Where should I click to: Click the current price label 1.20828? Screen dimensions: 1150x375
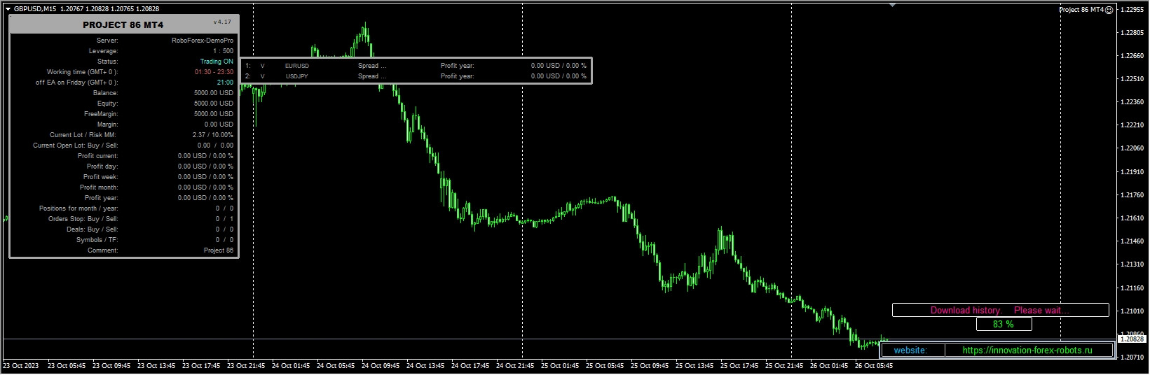[1131, 339]
